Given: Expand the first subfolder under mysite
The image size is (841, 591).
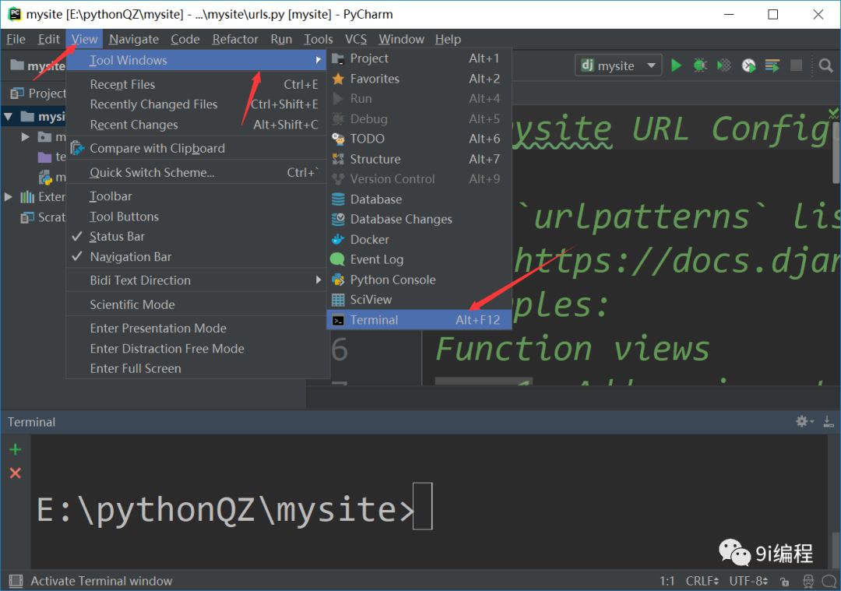Looking at the screenshot, I should [x=25, y=137].
